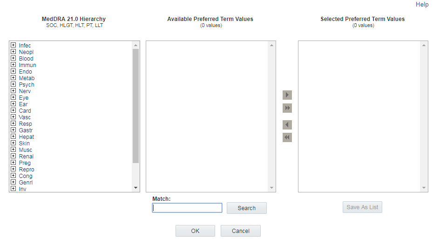Viewport: 433px width, 239px height.
Task: Expand the Neopl hierarchy node
Action: [x=14, y=52]
